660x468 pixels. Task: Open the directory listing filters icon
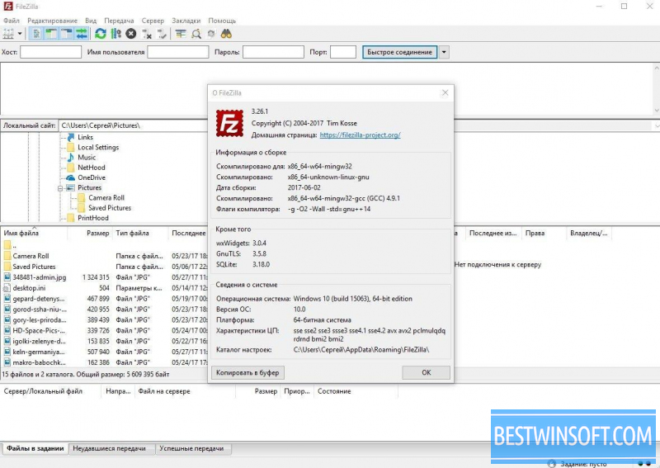pyautogui.click(x=181, y=34)
